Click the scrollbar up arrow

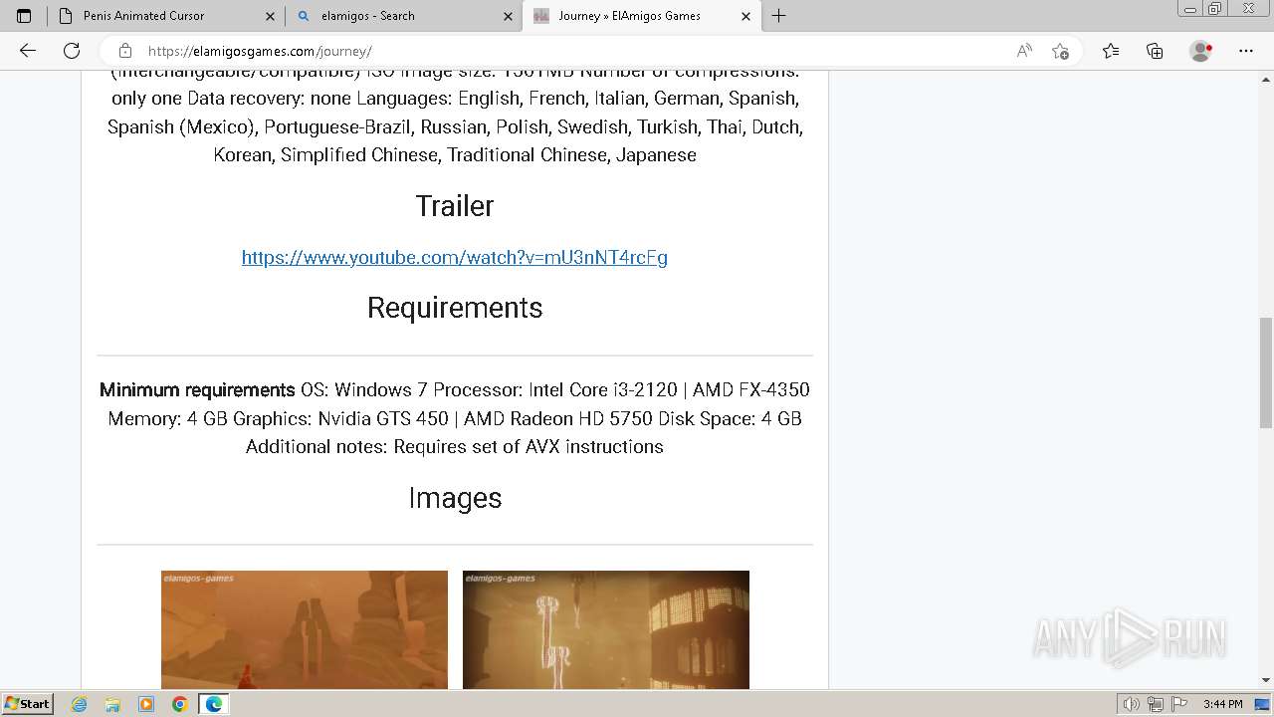pos(1266,79)
